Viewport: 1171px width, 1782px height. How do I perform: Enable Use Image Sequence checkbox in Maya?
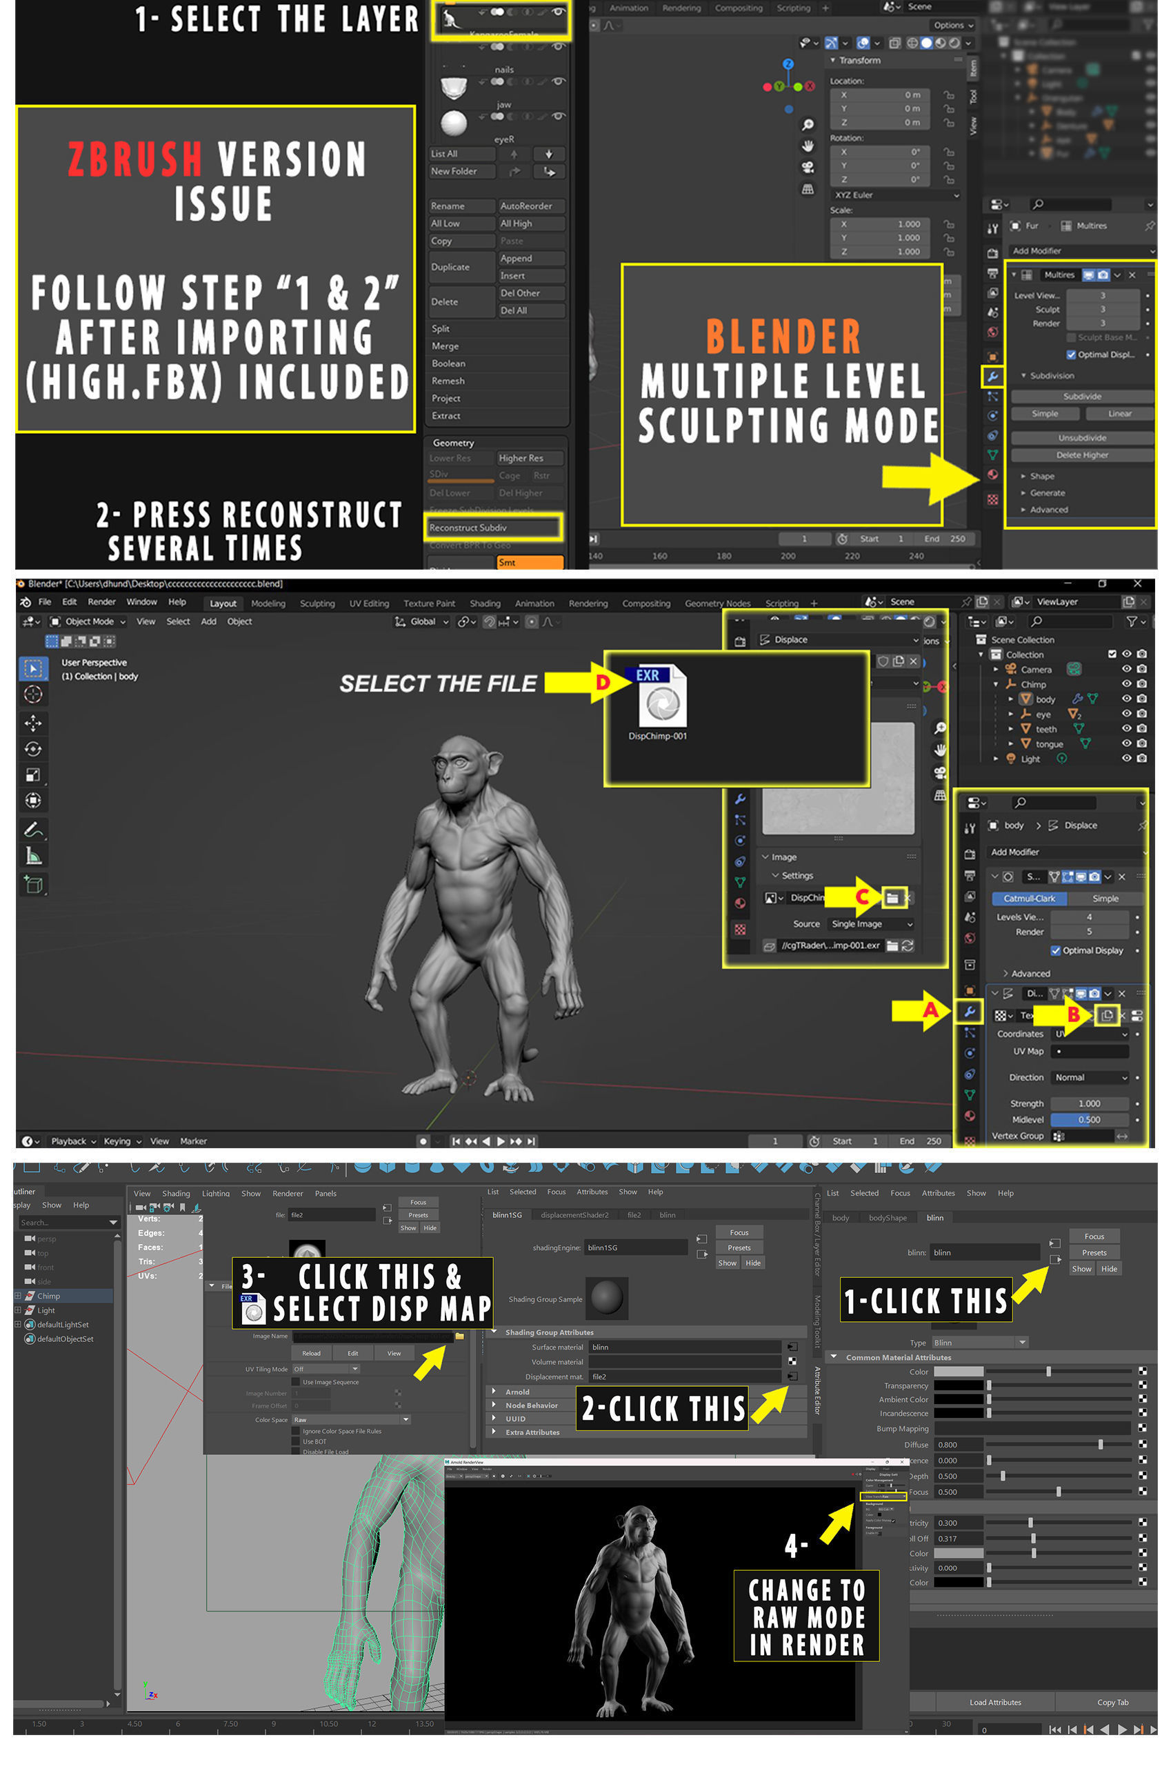[295, 1382]
